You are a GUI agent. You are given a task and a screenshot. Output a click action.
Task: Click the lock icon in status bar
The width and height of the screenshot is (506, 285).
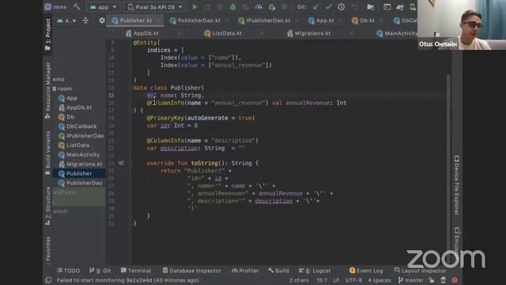[432, 280]
